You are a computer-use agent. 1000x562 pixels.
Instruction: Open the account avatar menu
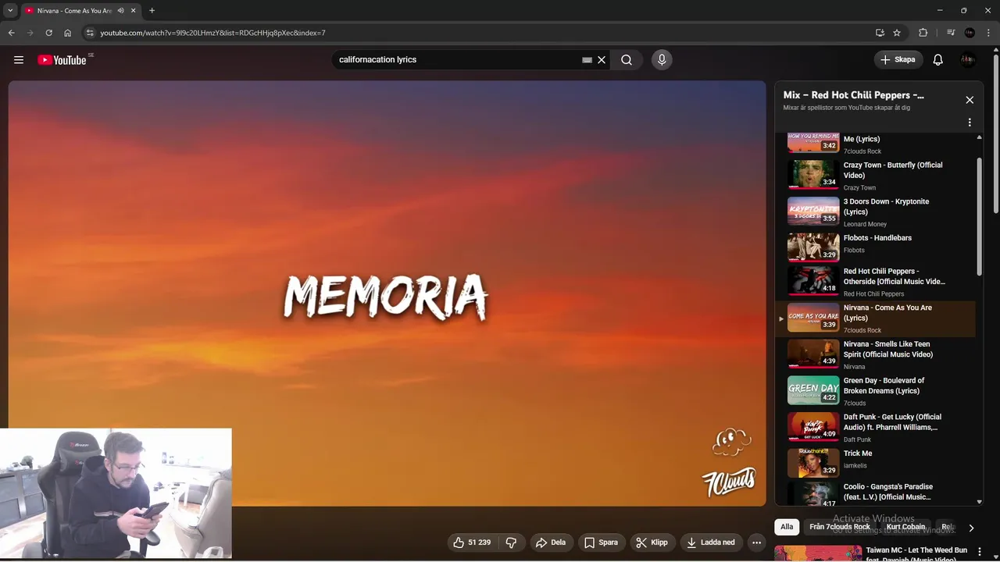968,60
